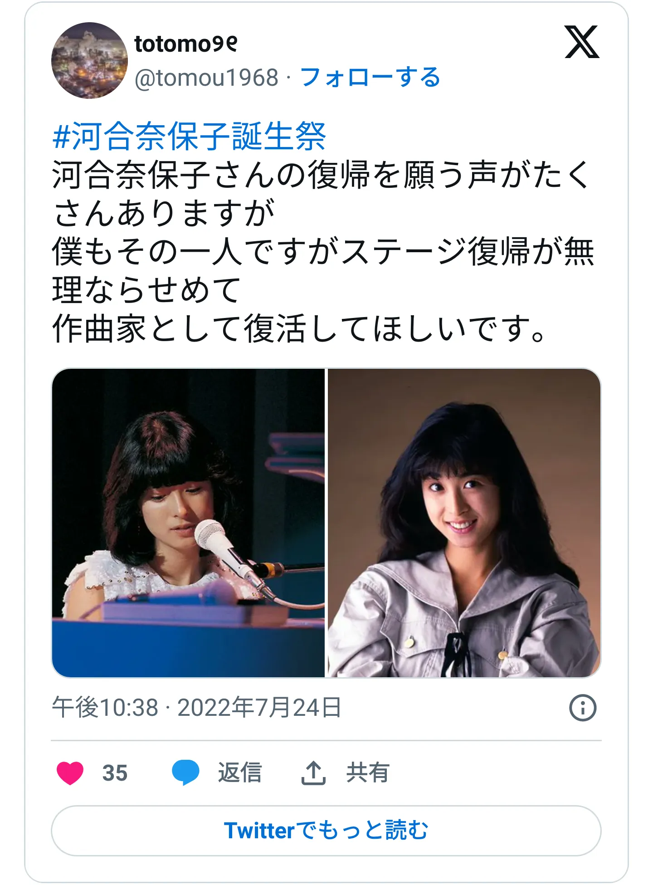
Task: Follow the account via フォローする
Action: click(x=370, y=77)
